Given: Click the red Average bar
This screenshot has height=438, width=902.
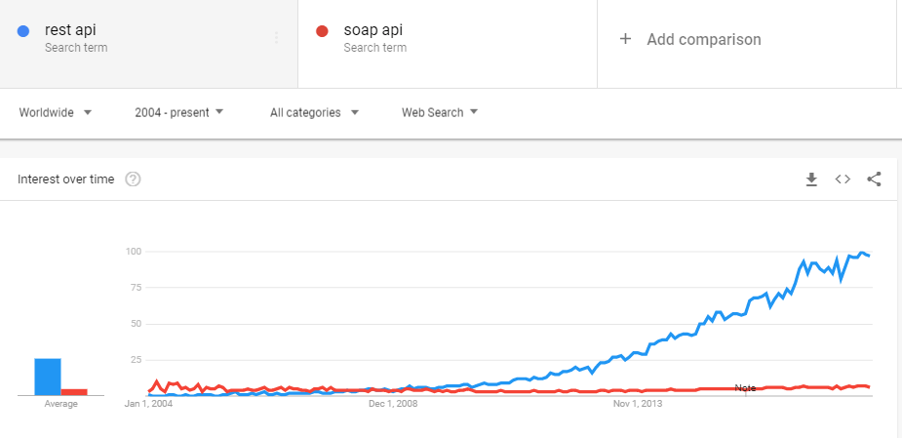Looking at the screenshot, I should (x=74, y=391).
